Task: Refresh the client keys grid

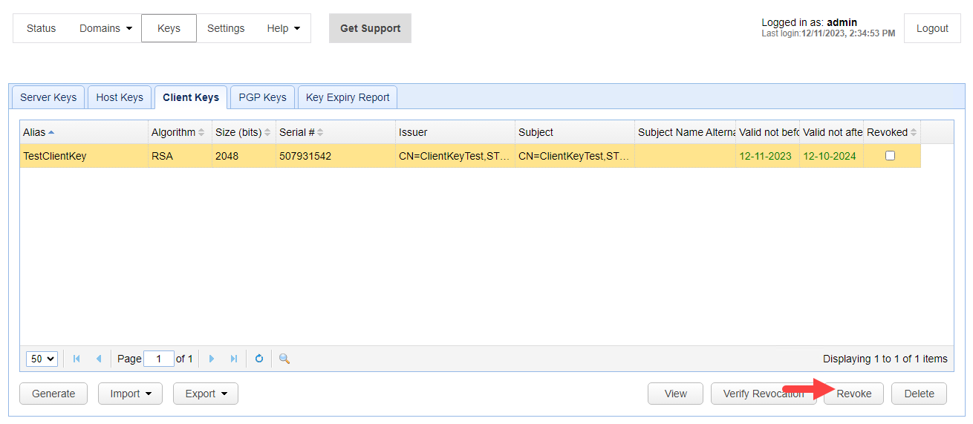Action: point(259,359)
